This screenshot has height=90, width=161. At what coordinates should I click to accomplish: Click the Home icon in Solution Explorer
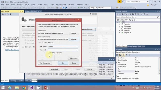tap(123, 14)
